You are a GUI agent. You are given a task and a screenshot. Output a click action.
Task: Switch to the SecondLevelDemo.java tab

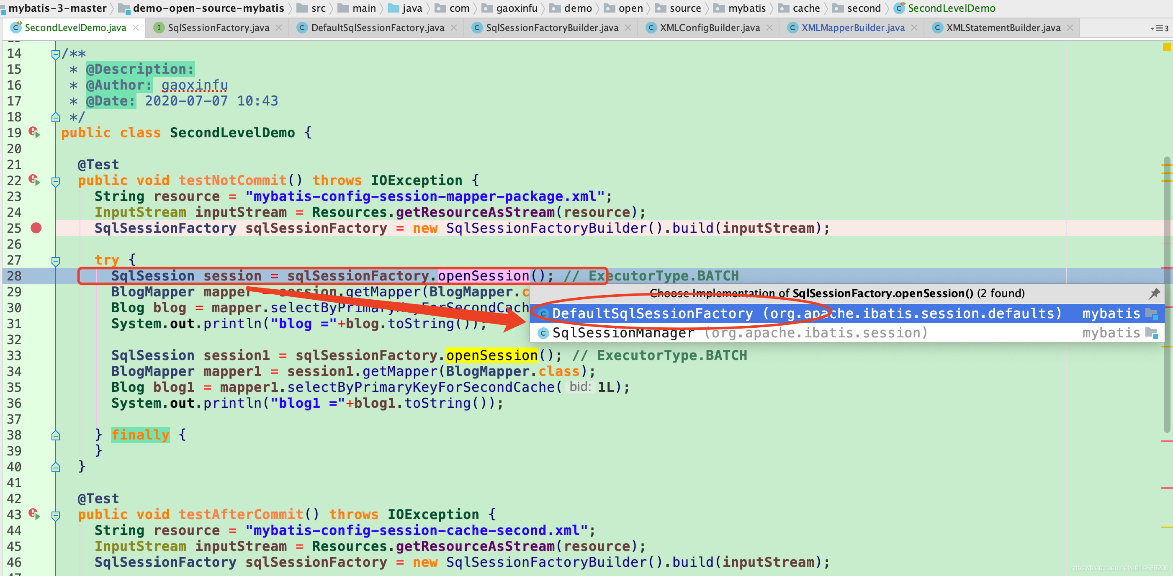(75, 28)
